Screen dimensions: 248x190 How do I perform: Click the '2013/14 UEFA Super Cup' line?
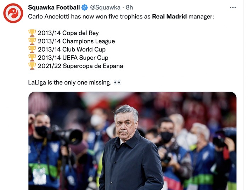73,57
